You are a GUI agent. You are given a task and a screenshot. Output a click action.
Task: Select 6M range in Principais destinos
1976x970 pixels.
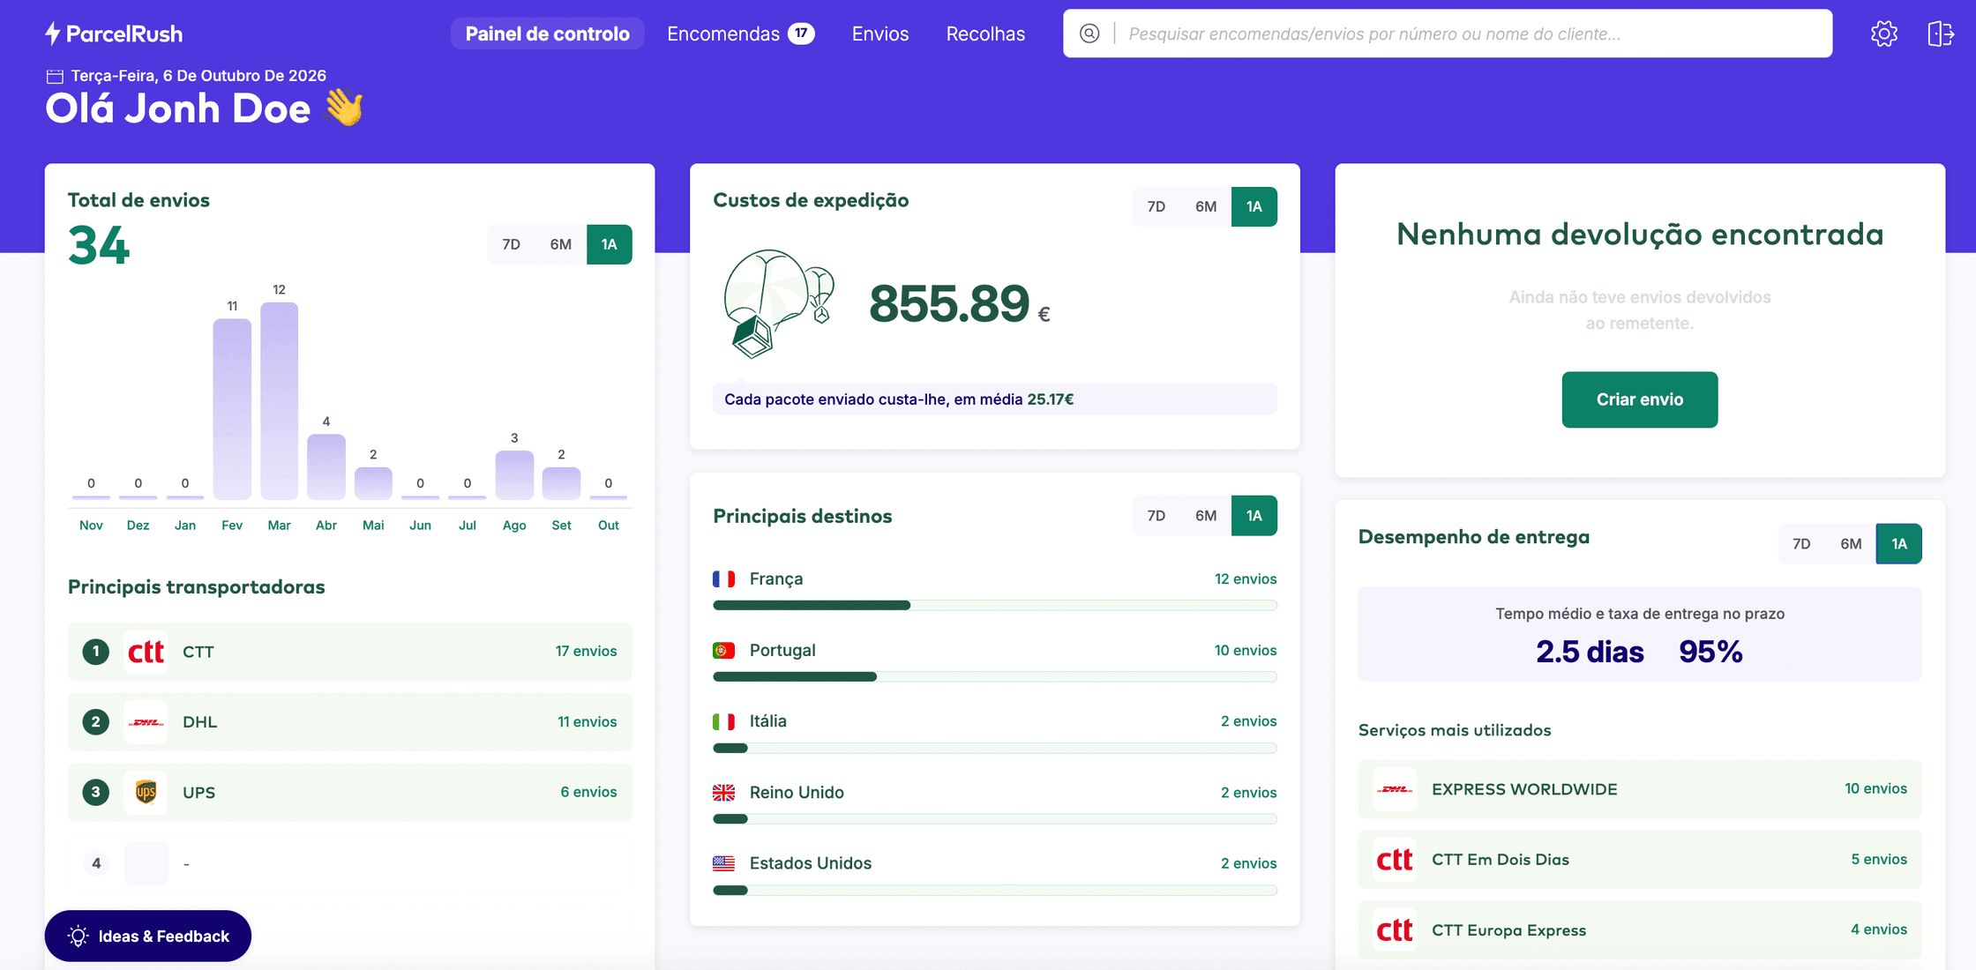point(1206,516)
